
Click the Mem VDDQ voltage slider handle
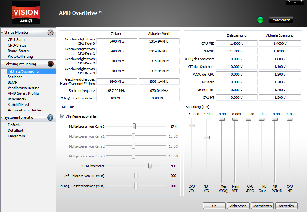pos(222,119)
